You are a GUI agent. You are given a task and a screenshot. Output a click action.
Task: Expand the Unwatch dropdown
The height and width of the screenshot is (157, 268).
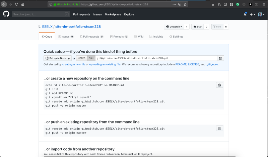(x=174, y=27)
